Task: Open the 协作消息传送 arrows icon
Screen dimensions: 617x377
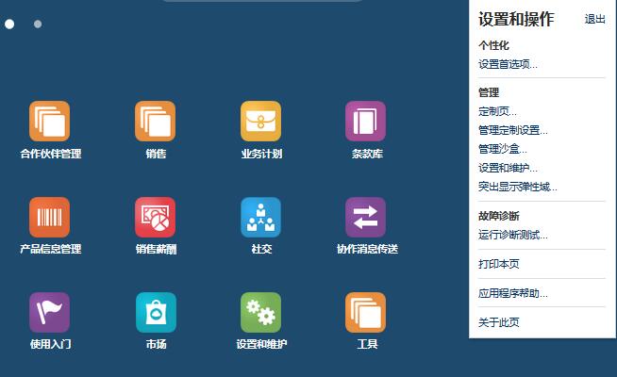Action: [x=365, y=218]
